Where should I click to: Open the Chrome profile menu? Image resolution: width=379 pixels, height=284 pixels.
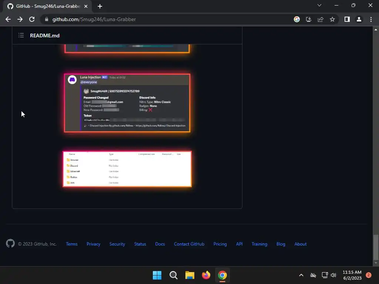click(x=359, y=19)
